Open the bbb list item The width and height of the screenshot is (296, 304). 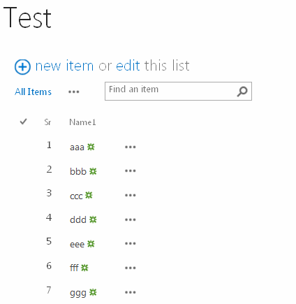pos(78,171)
